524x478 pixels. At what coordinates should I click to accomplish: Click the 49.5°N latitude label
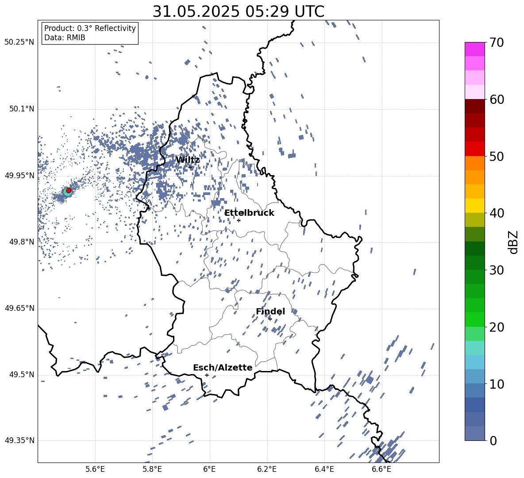(21, 374)
